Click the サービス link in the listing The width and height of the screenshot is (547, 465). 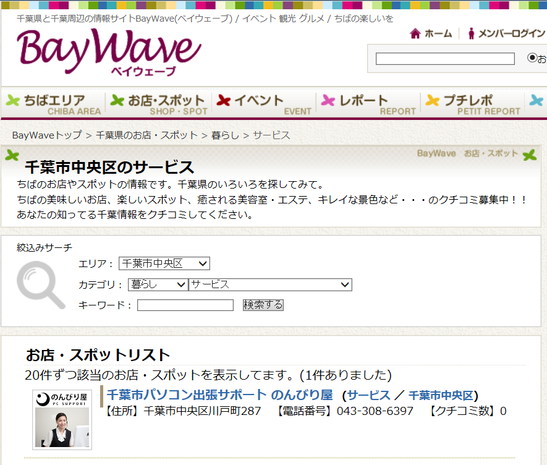pyautogui.click(x=369, y=395)
